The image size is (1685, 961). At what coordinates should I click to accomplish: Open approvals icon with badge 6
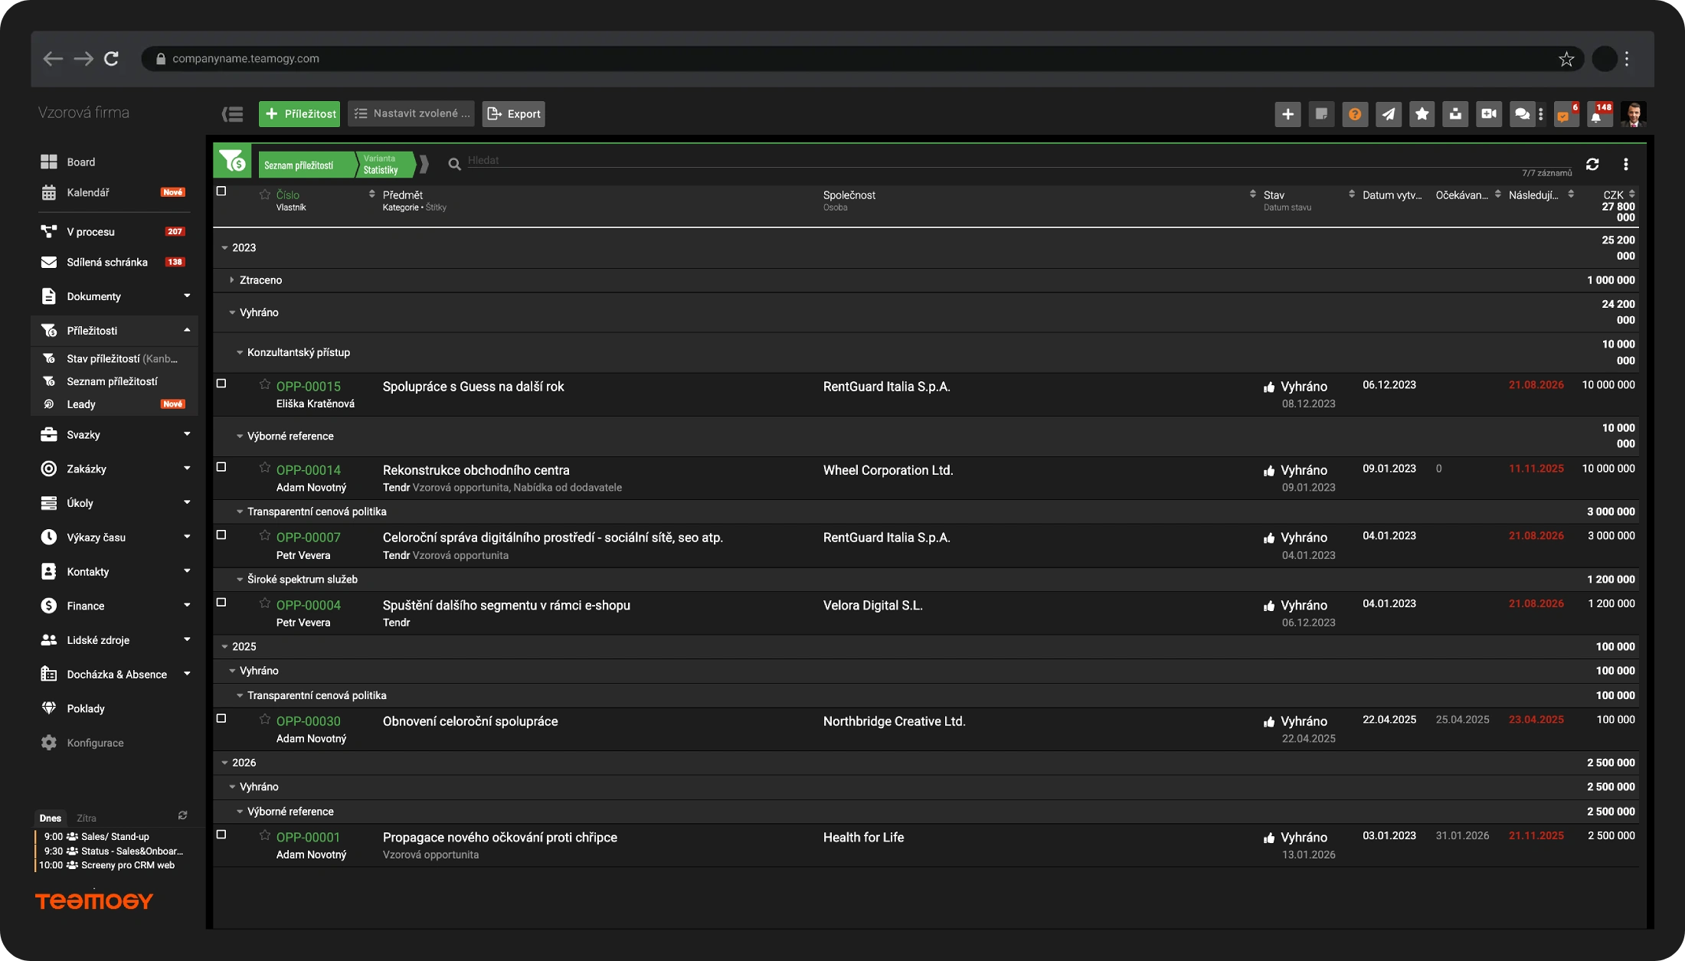tap(1566, 115)
